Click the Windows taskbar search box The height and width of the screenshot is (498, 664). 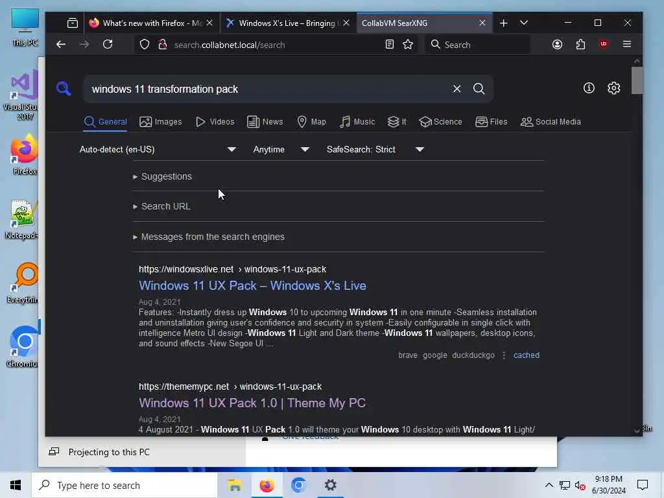pos(124,485)
